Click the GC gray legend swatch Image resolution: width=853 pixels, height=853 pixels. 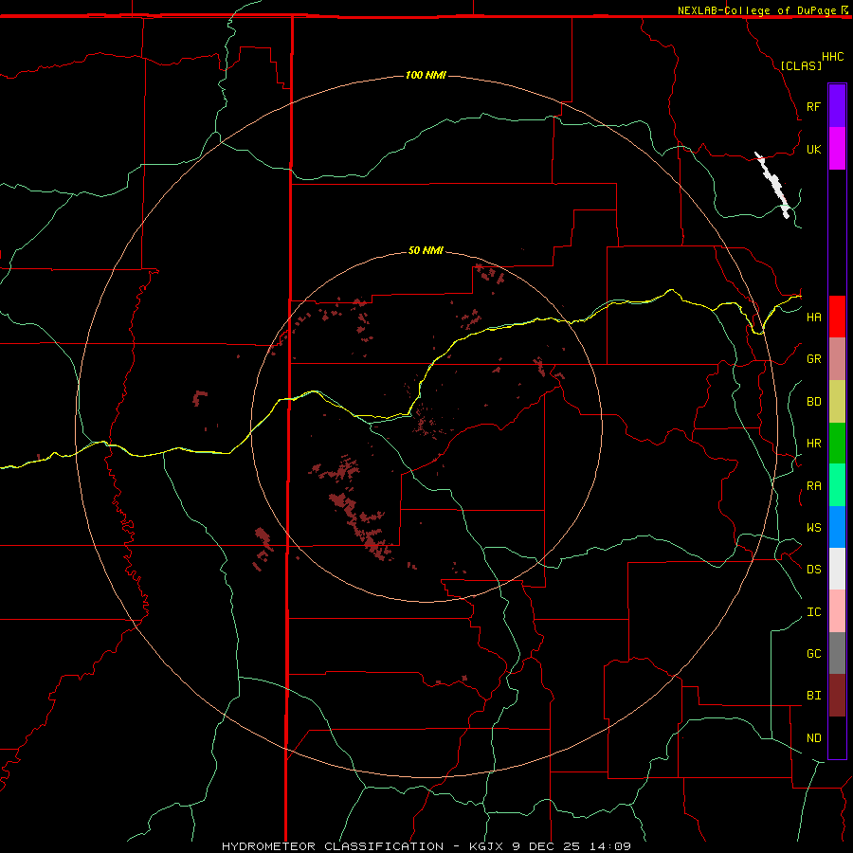coord(837,653)
